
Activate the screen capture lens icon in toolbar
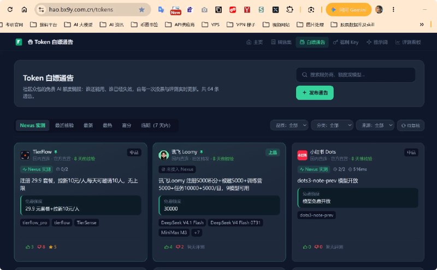(311, 10)
